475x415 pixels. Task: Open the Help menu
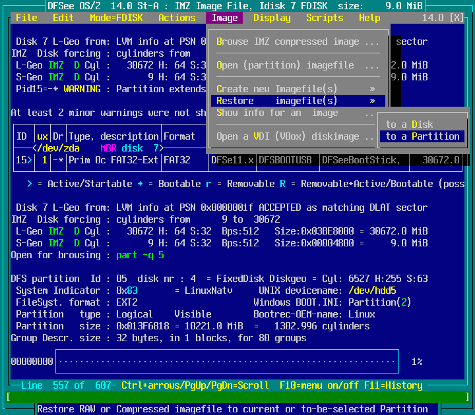click(369, 18)
